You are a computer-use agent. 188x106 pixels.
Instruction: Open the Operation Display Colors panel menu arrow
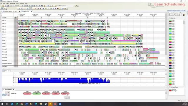click(x=181, y=11)
